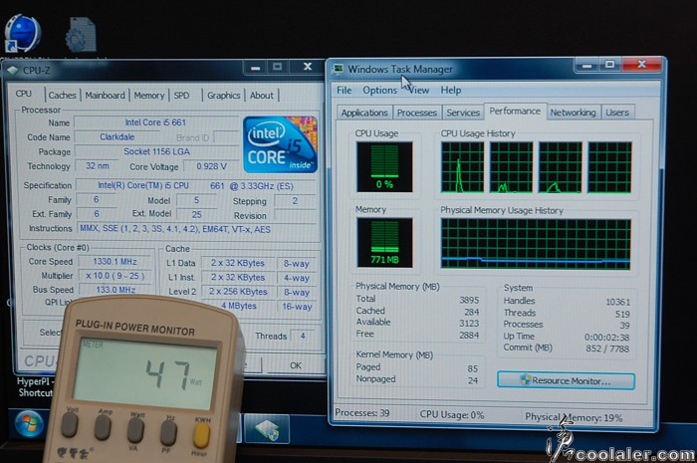
Task: Click the Name field 'Intel Core i5 661'
Action: 155,122
